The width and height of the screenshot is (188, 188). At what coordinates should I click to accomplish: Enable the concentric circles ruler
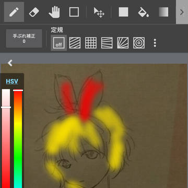139,43
